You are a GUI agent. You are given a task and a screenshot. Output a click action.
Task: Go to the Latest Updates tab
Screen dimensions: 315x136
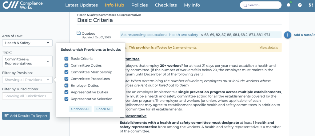click(81, 5)
